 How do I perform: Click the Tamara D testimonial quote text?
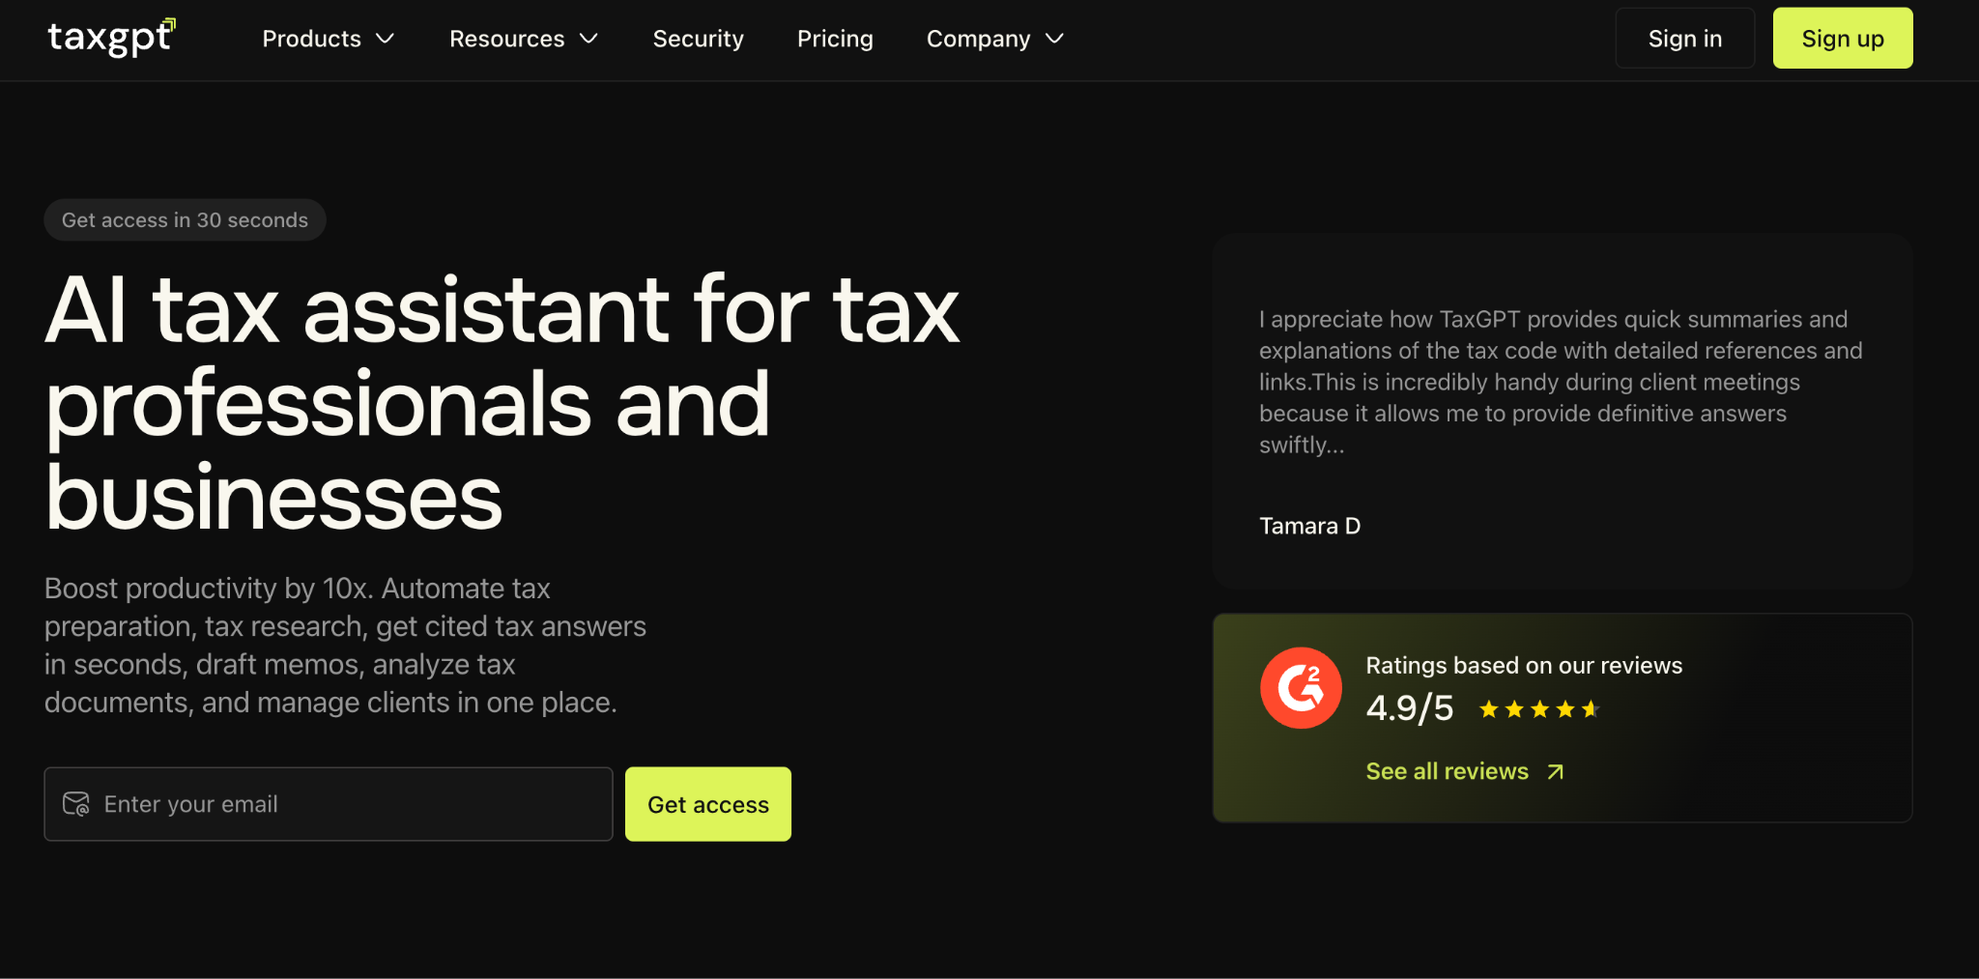click(x=1561, y=382)
